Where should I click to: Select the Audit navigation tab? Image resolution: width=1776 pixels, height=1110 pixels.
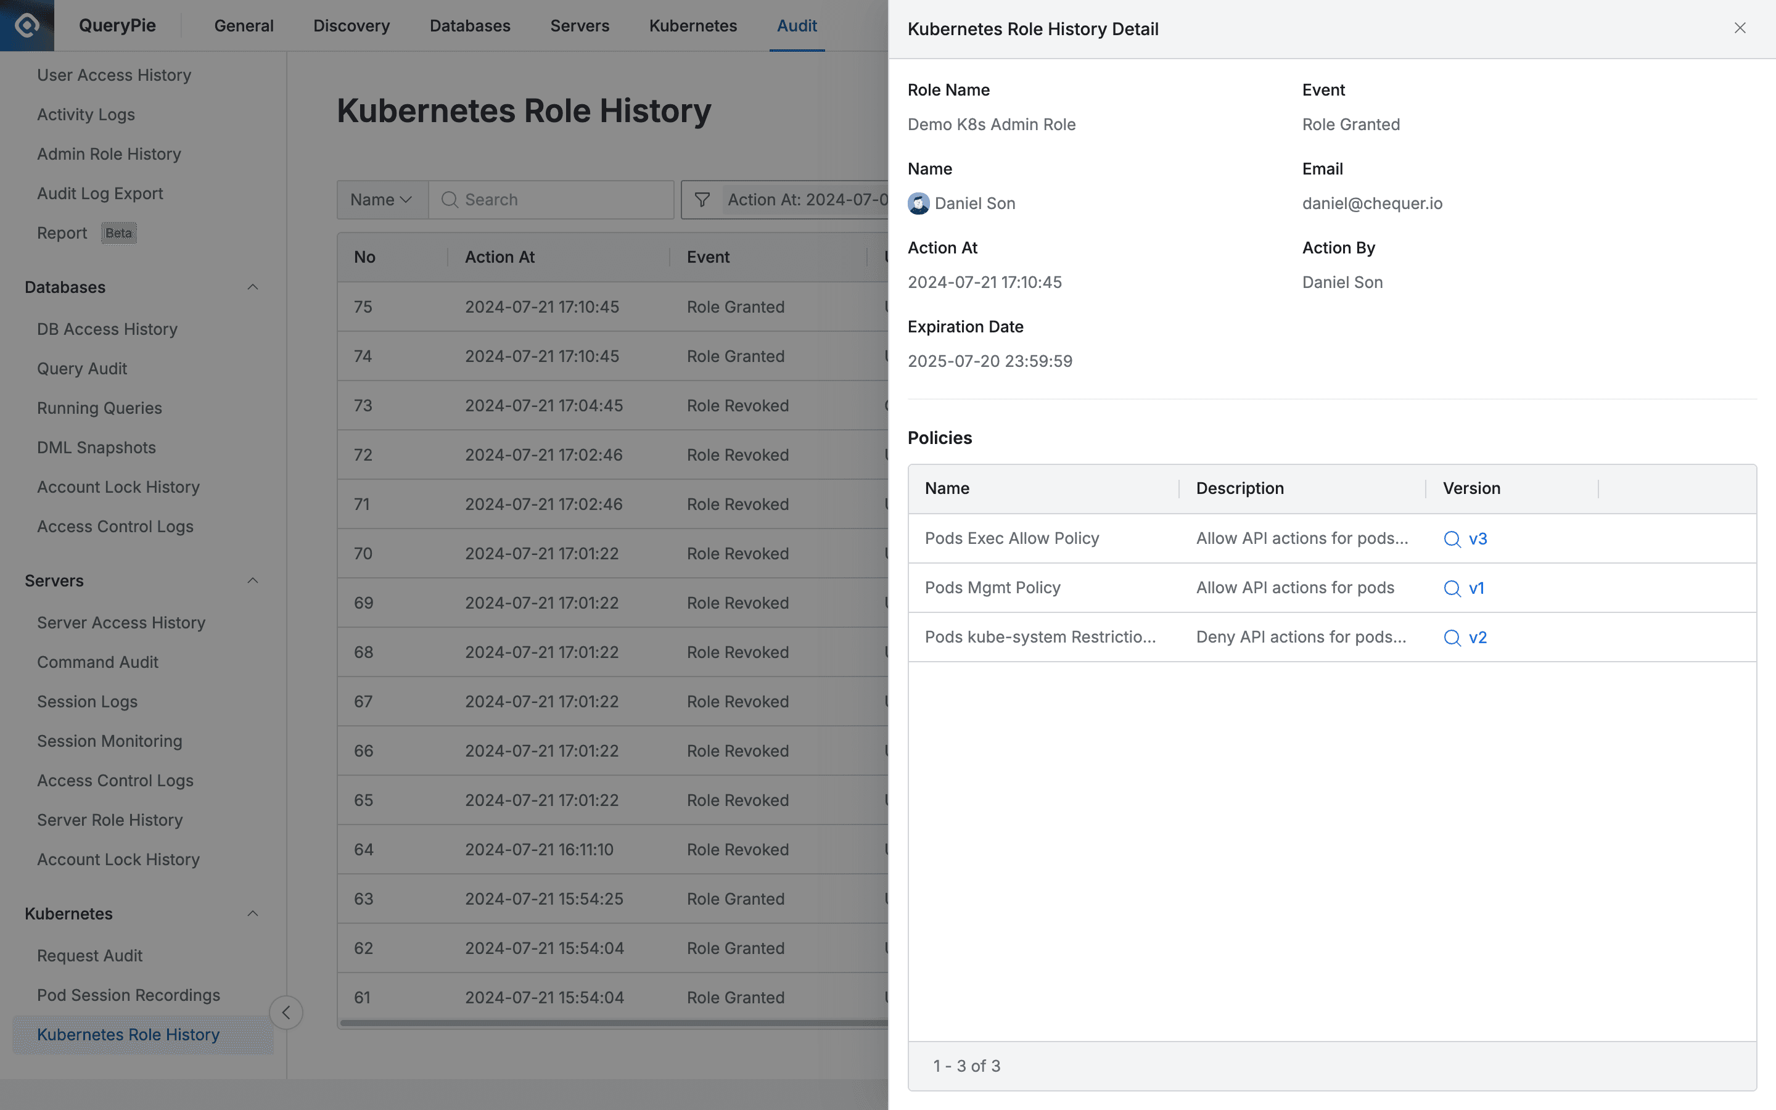[795, 25]
